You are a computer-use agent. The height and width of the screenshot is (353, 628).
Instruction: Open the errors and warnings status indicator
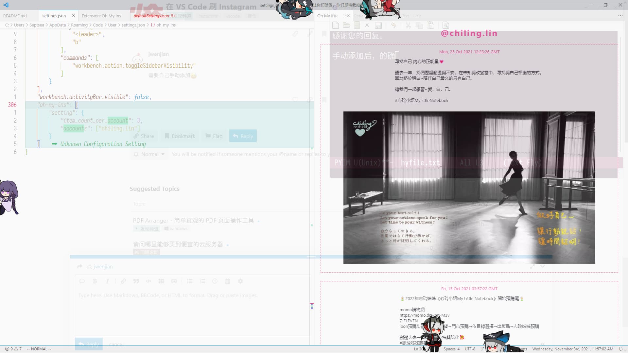[x=13, y=349]
